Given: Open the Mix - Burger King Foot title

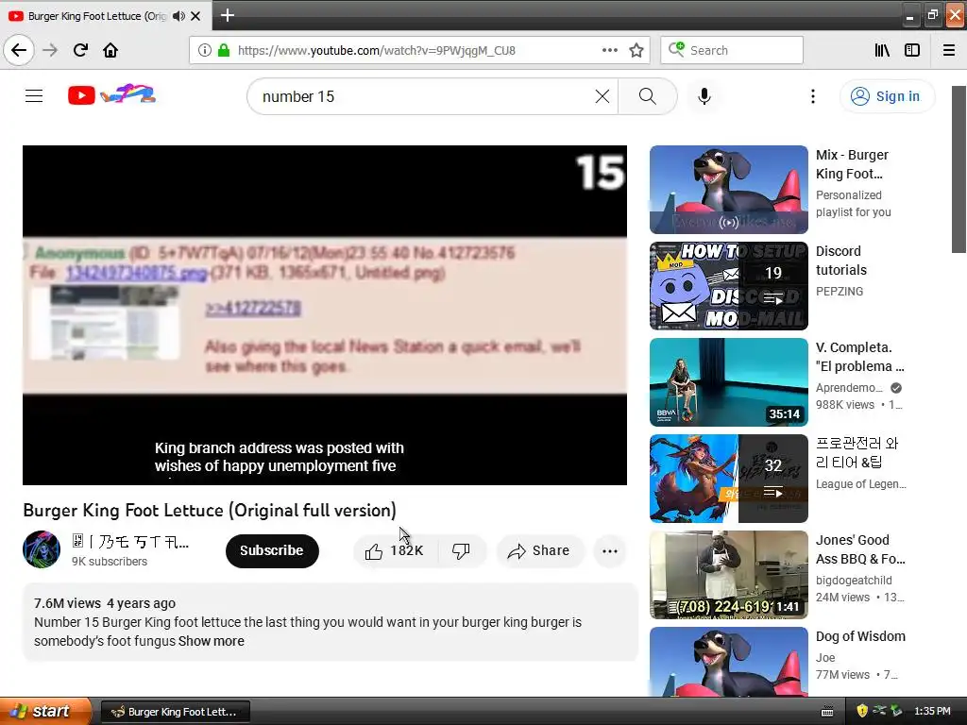Looking at the screenshot, I should (853, 164).
